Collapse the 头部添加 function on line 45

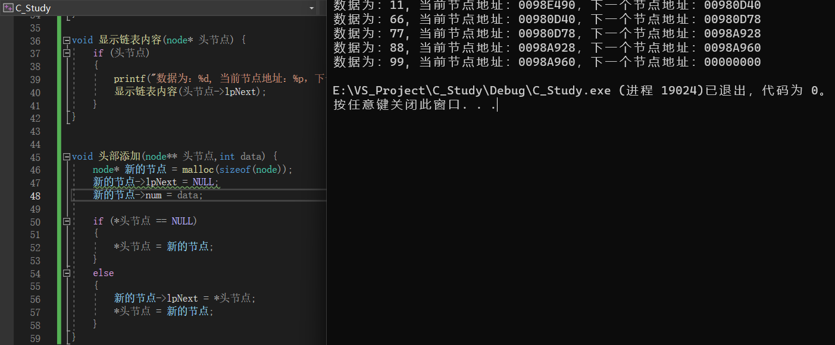click(67, 156)
